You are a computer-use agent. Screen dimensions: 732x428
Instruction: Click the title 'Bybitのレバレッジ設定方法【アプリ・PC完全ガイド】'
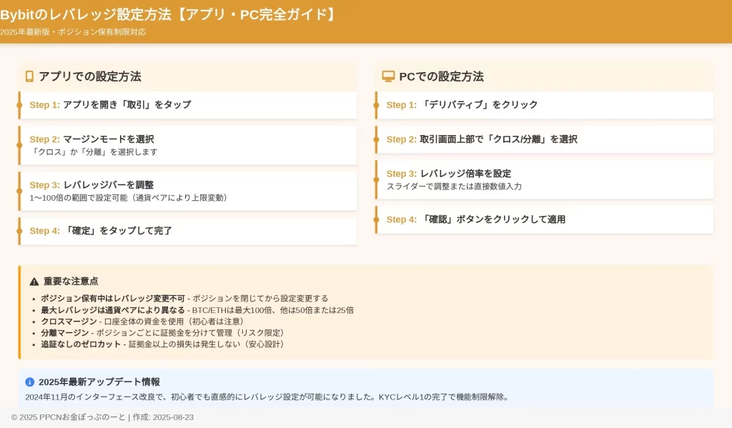tap(167, 14)
